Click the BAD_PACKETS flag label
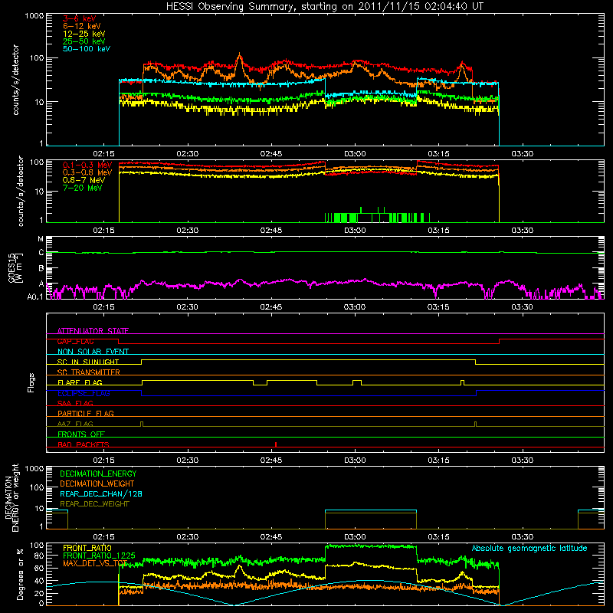The height and width of the screenshot is (613, 613). [x=84, y=444]
